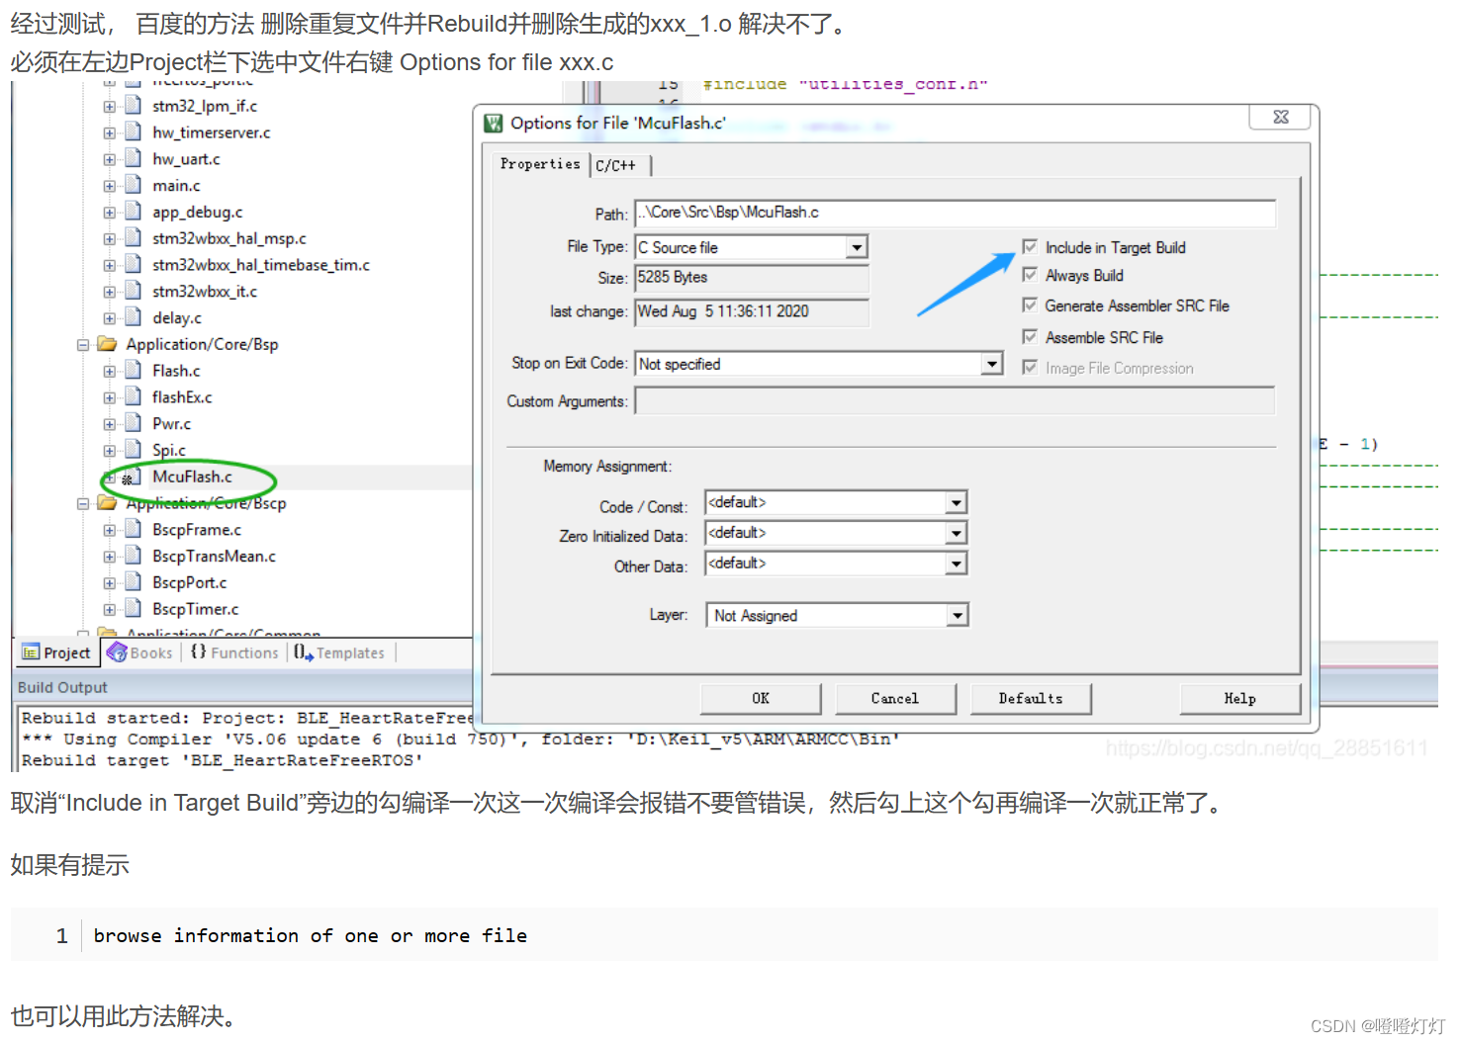The image size is (1461, 1044).
Task: Click the Flash.c file icon
Action: pyautogui.click(x=134, y=371)
